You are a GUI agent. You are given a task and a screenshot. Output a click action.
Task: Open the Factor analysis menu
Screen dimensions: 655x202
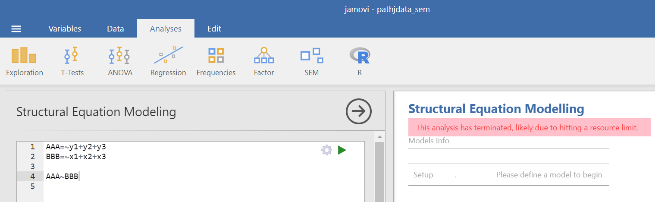tap(263, 61)
